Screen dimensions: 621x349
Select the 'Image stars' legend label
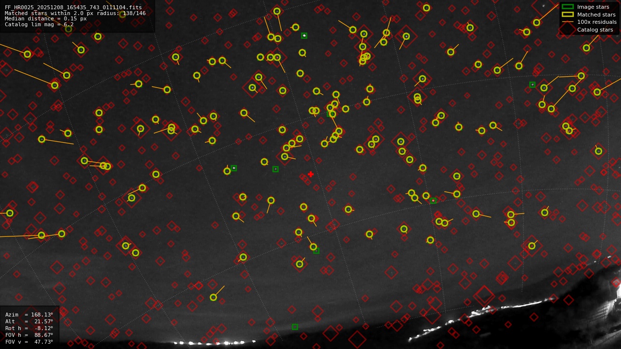[593, 7]
